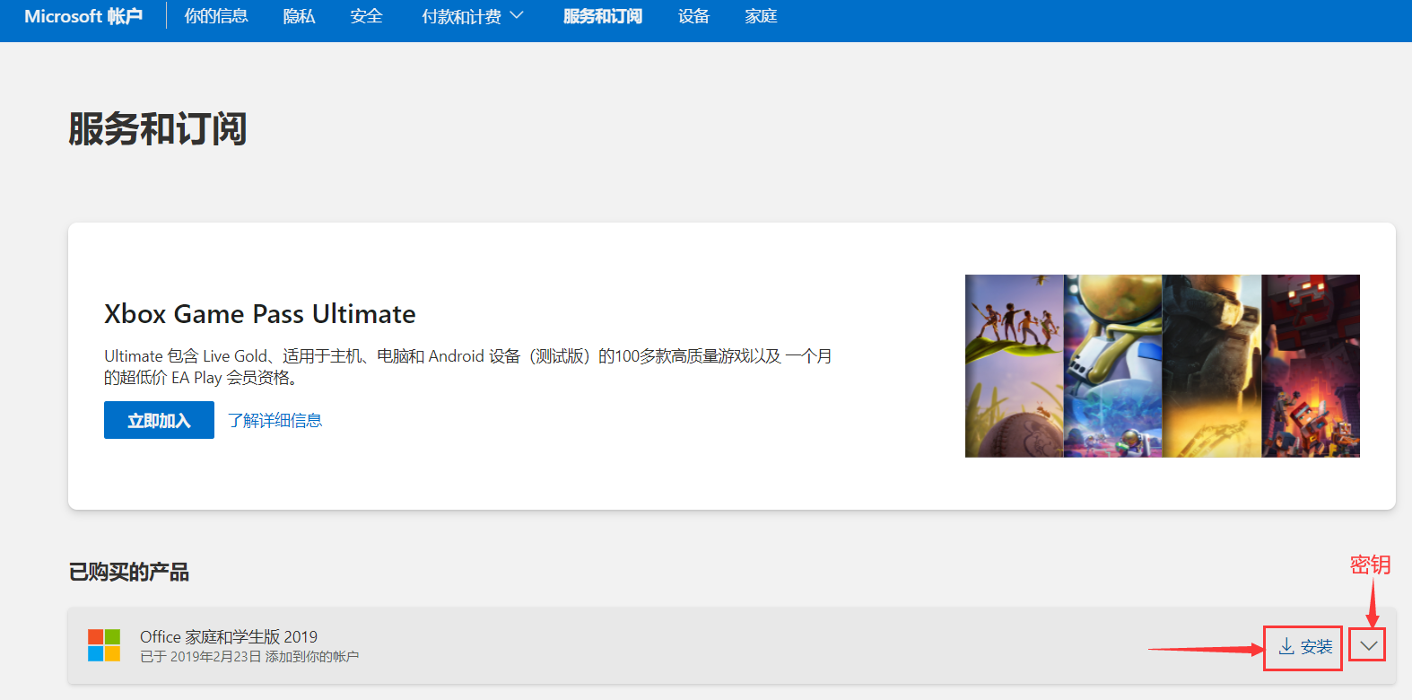The image size is (1412, 700).
Task: Expand the 付款和计费 dropdown menu
Action: click(x=472, y=16)
